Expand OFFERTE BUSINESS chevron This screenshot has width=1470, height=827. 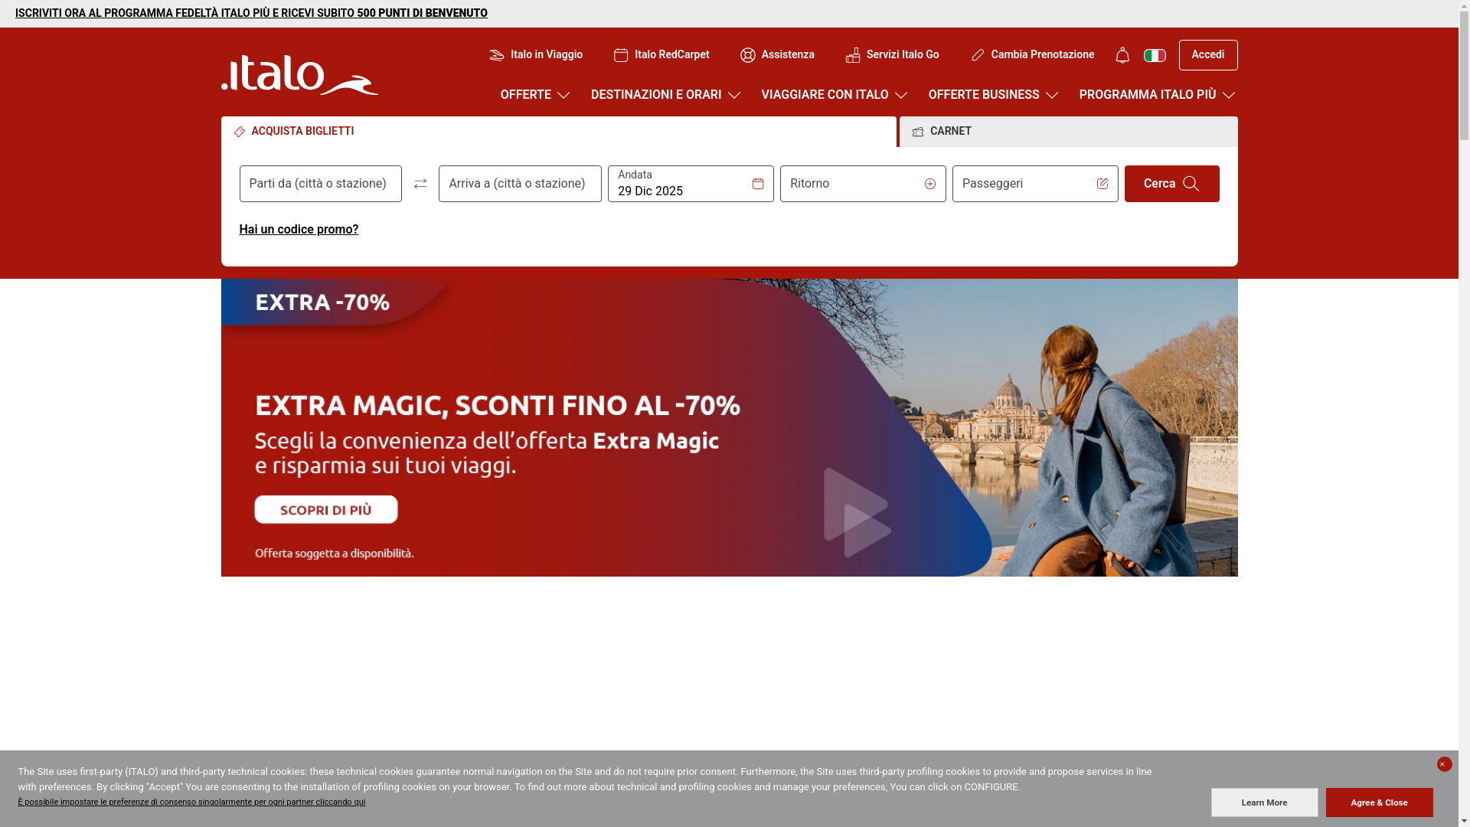pyautogui.click(x=1052, y=95)
